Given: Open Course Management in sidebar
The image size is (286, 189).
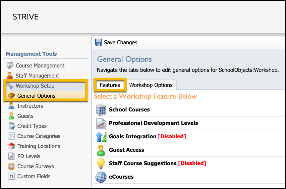Looking at the screenshot, I should point(40,65).
